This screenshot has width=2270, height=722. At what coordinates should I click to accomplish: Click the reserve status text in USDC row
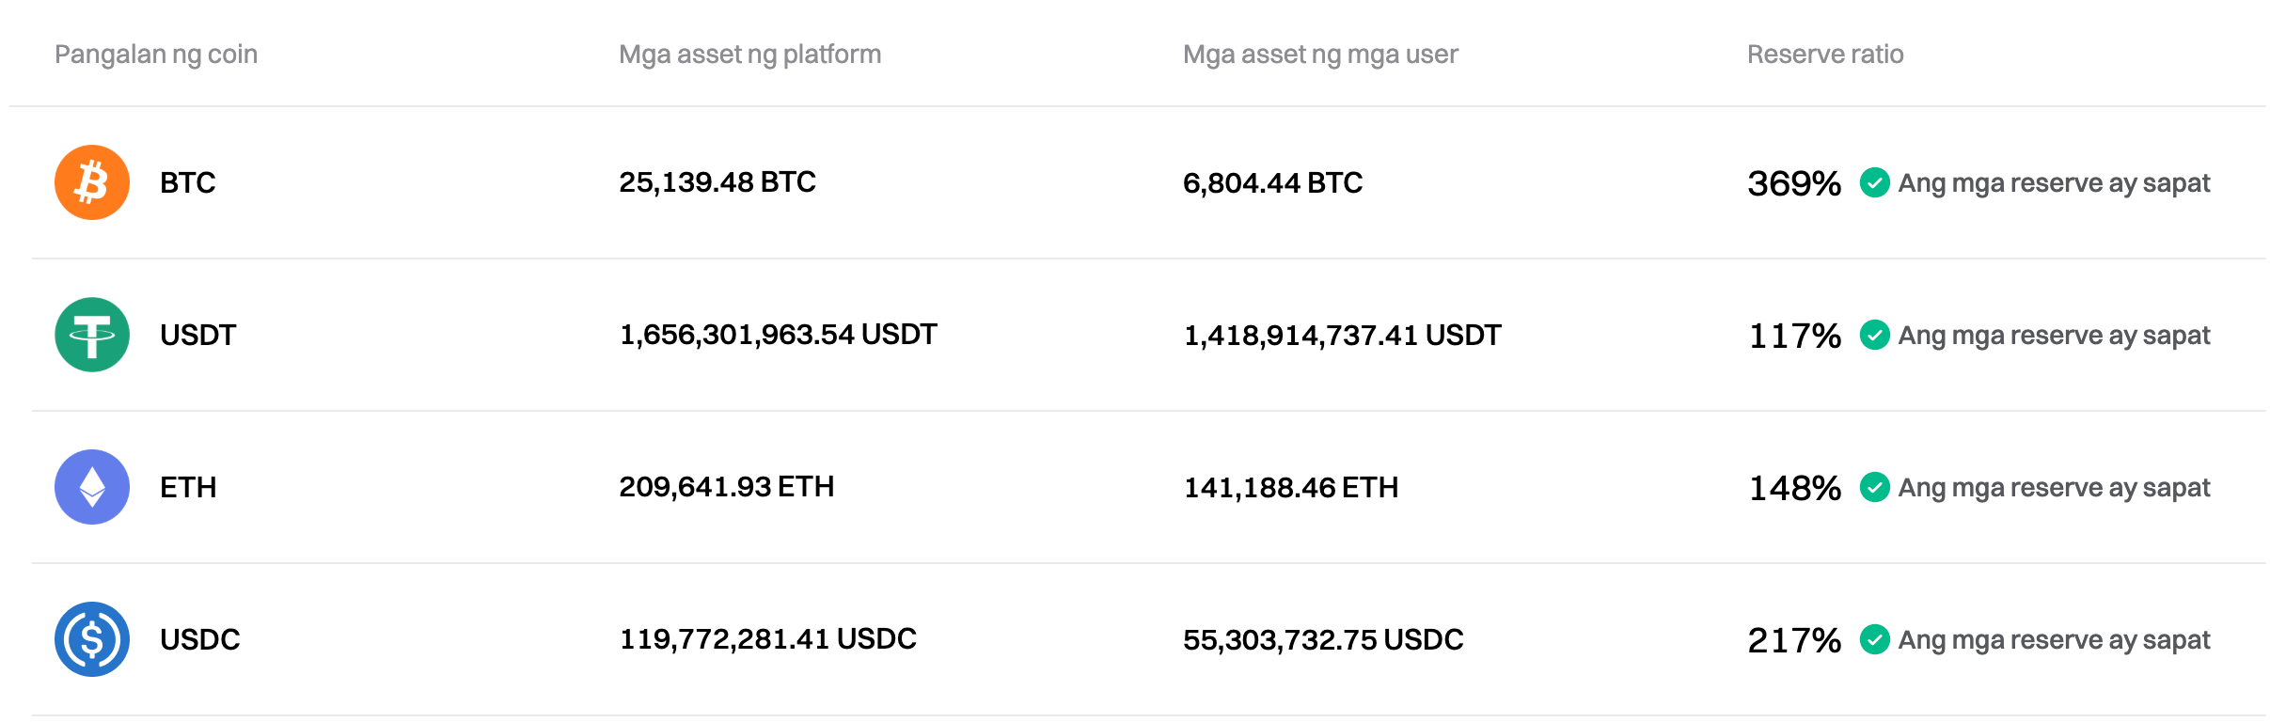pos(2054,639)
